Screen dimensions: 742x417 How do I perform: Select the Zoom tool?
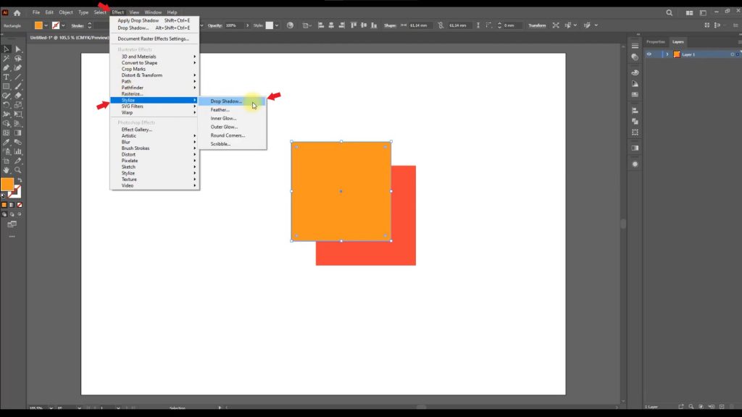coord(18,170)
